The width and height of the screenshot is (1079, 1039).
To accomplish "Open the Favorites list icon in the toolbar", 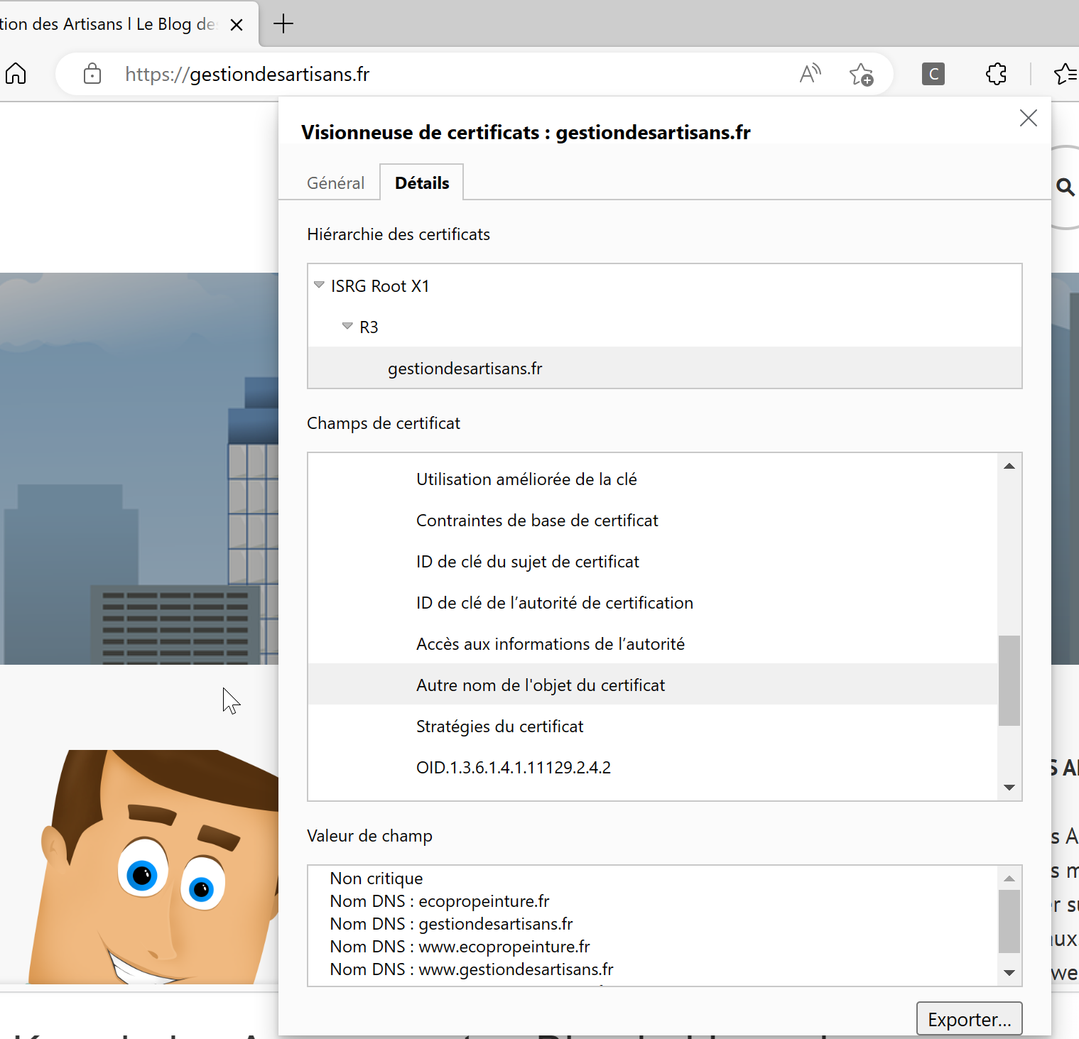I will click(x=1065, y=74).
